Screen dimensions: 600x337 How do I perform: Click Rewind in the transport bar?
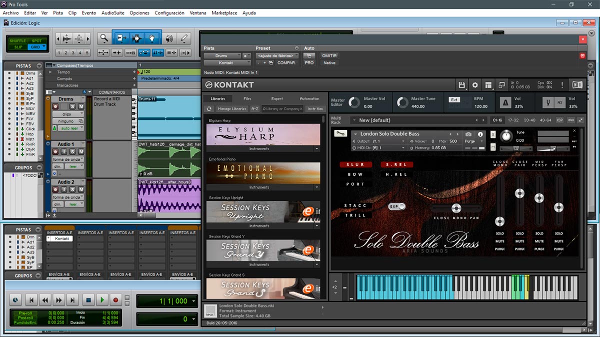[45, 300]
